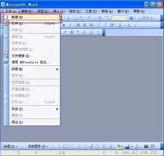Open the Word Help question mark icon
Image resolution: width=164 pixels, height=156 pixels.
[131, 18]
